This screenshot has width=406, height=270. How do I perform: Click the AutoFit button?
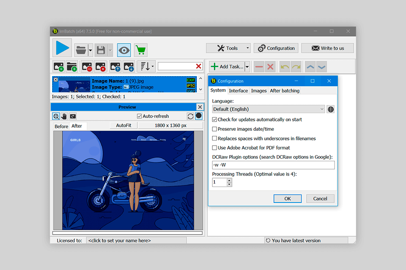click(x=123, y=125)
